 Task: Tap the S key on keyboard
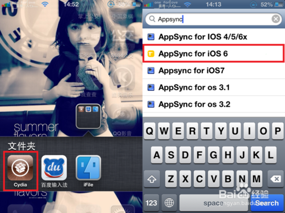(x=171, y=155)
